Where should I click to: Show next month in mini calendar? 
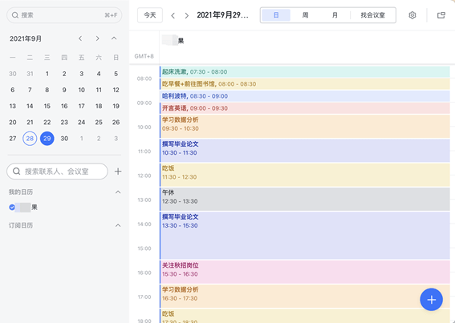[x=98, y=38]
